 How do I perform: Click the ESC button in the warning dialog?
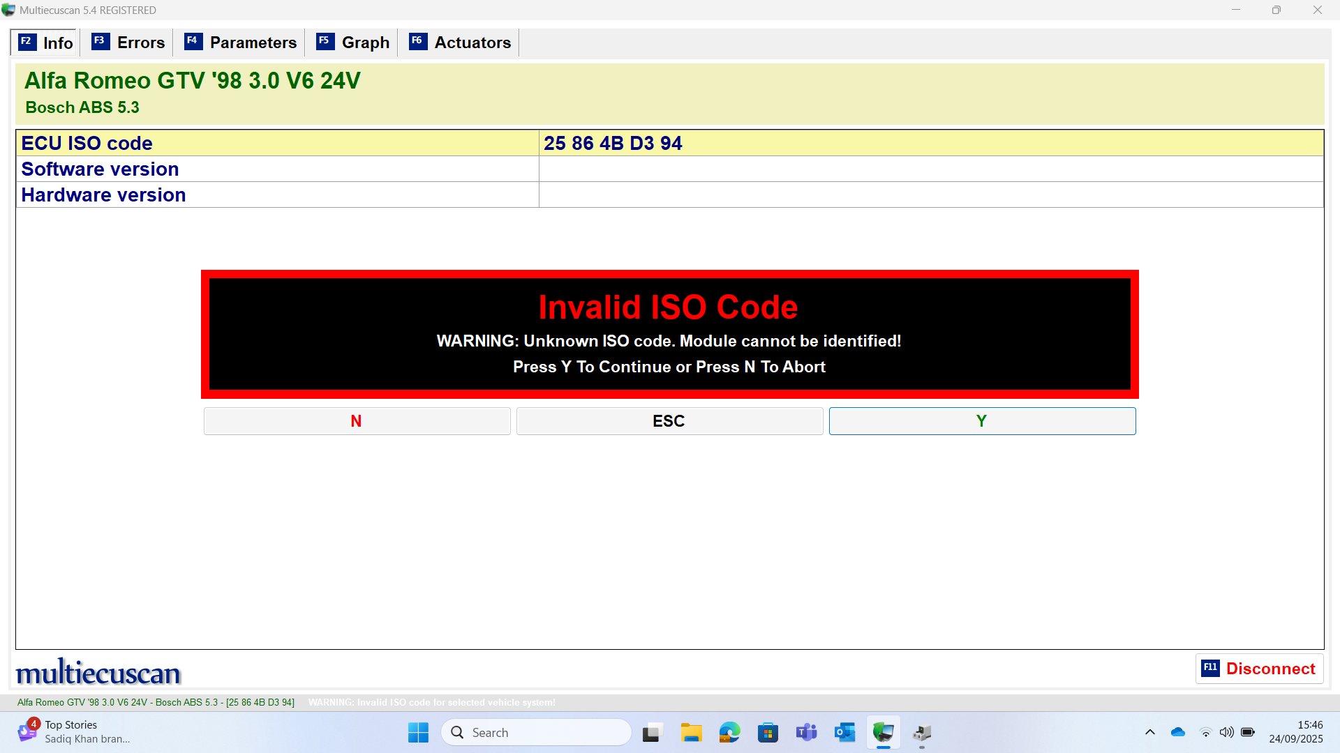click(669, 420)
